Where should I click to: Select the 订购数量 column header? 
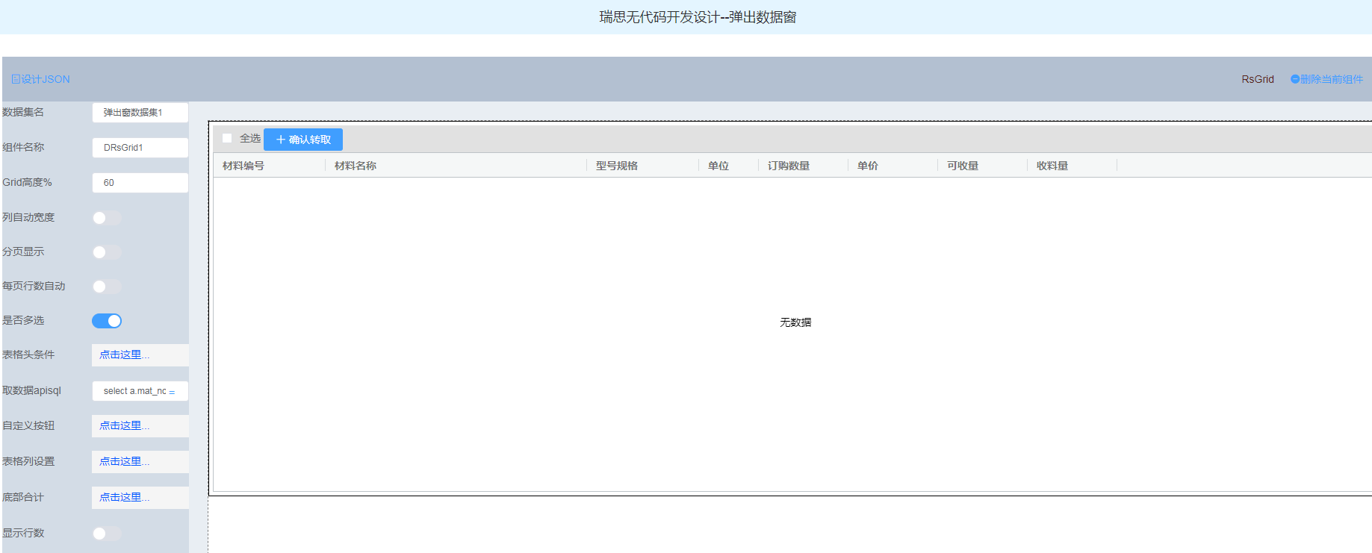click(789, 166)
